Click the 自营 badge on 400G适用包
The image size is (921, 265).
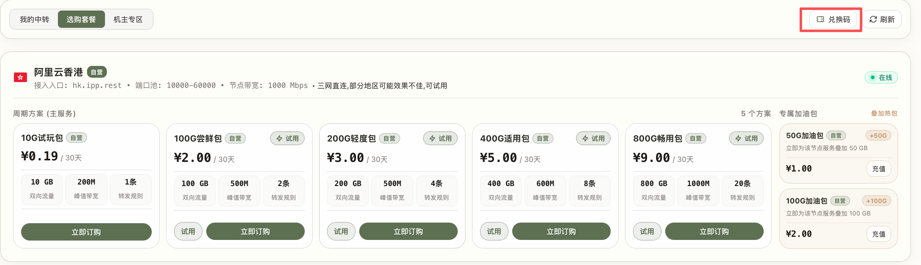coord(543,138)
